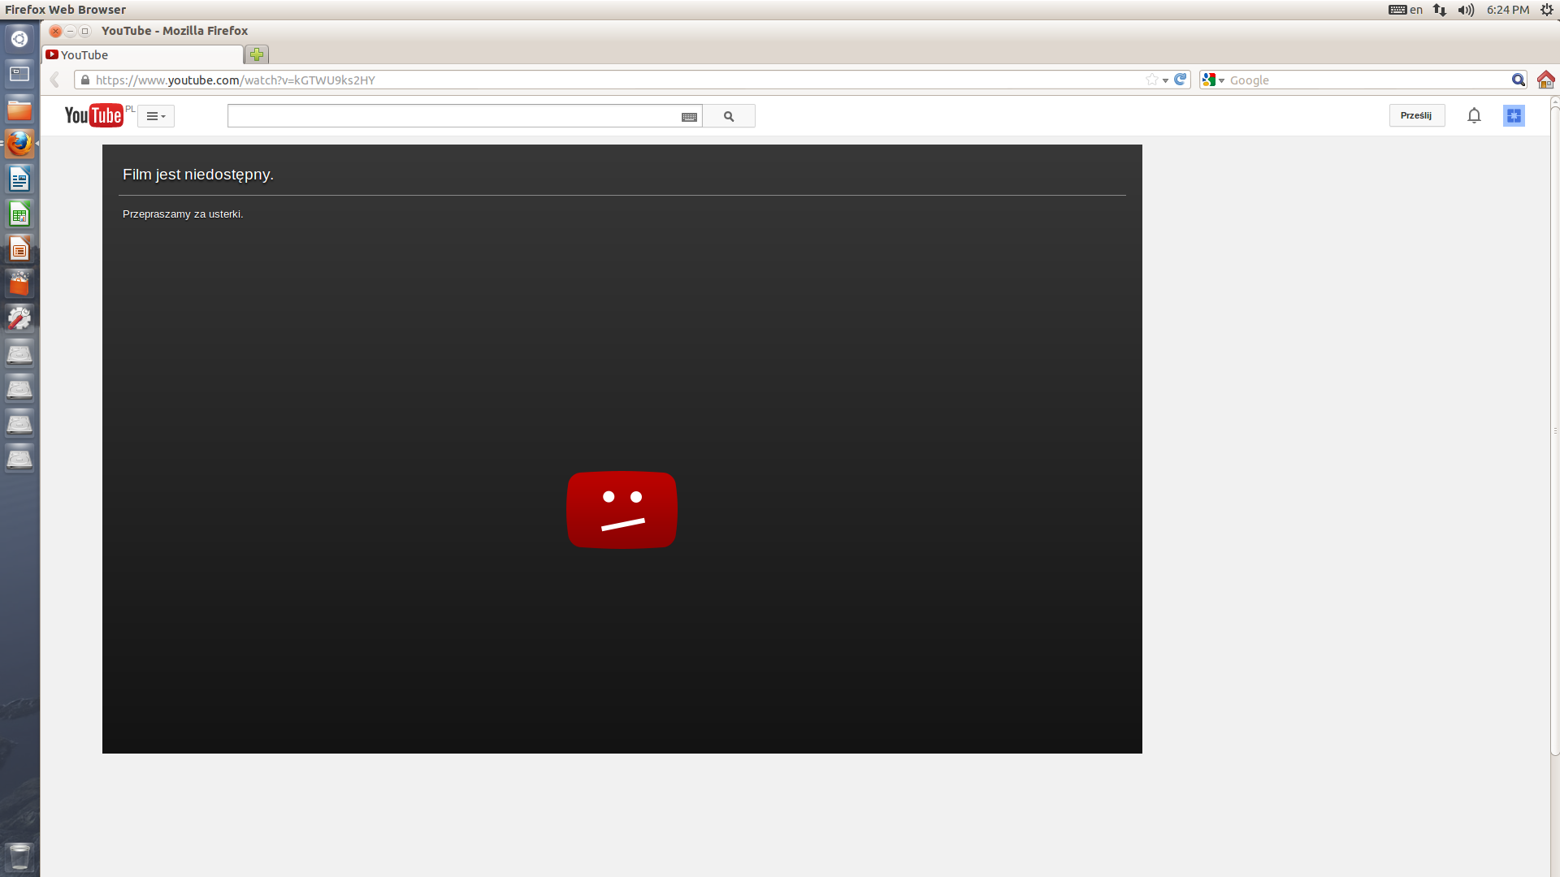The image size is (1560, 877).
Task: Click the 'Przepraszamy za usterki.' text
Action: (x=183, y=214)
